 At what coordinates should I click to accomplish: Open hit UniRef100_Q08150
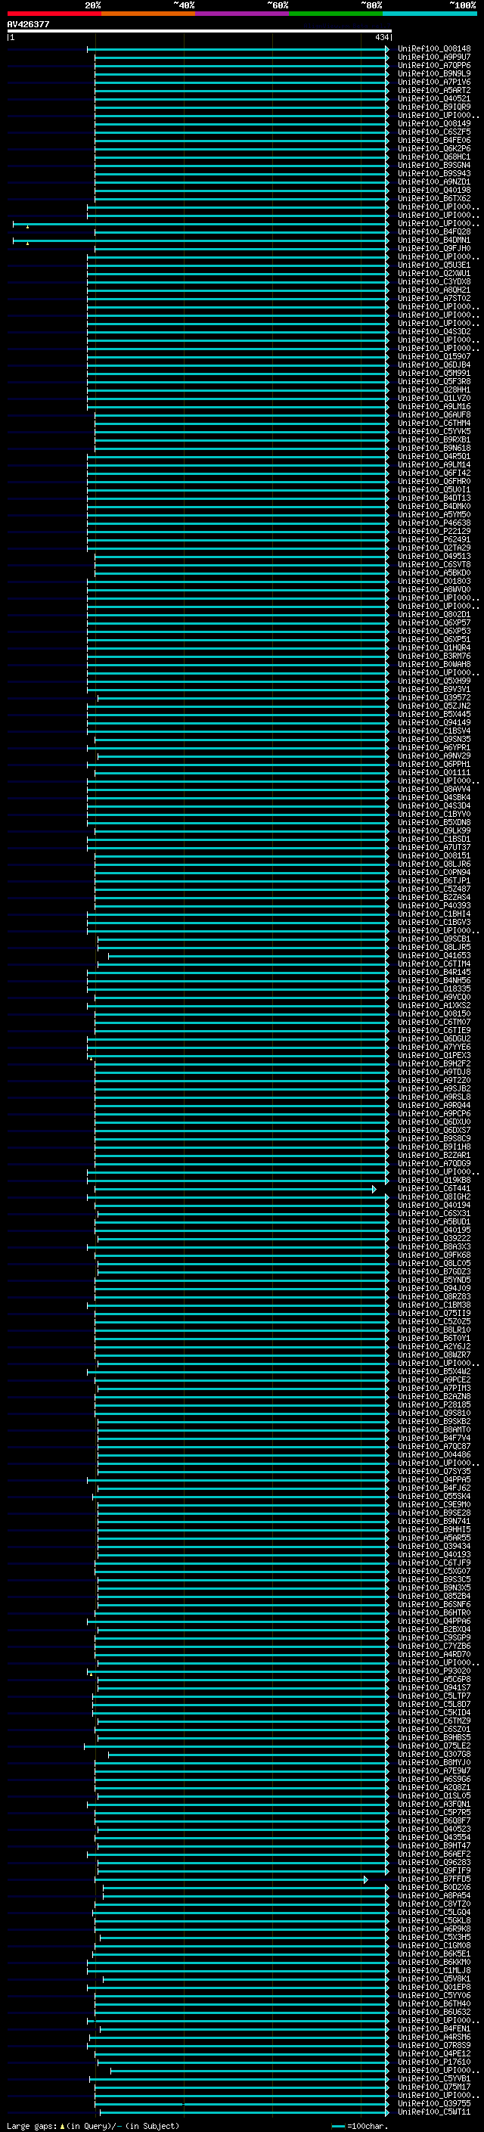point(434,1014)
